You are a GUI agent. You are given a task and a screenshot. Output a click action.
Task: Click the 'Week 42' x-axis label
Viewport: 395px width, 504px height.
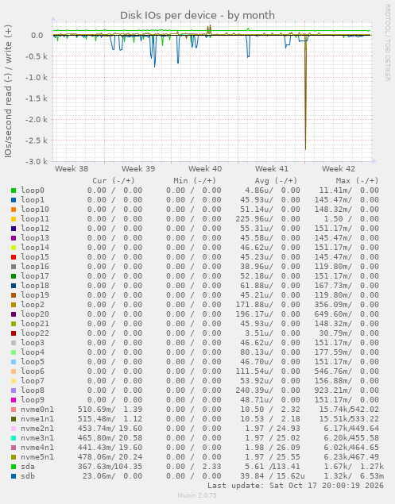[x=339, y=169]
